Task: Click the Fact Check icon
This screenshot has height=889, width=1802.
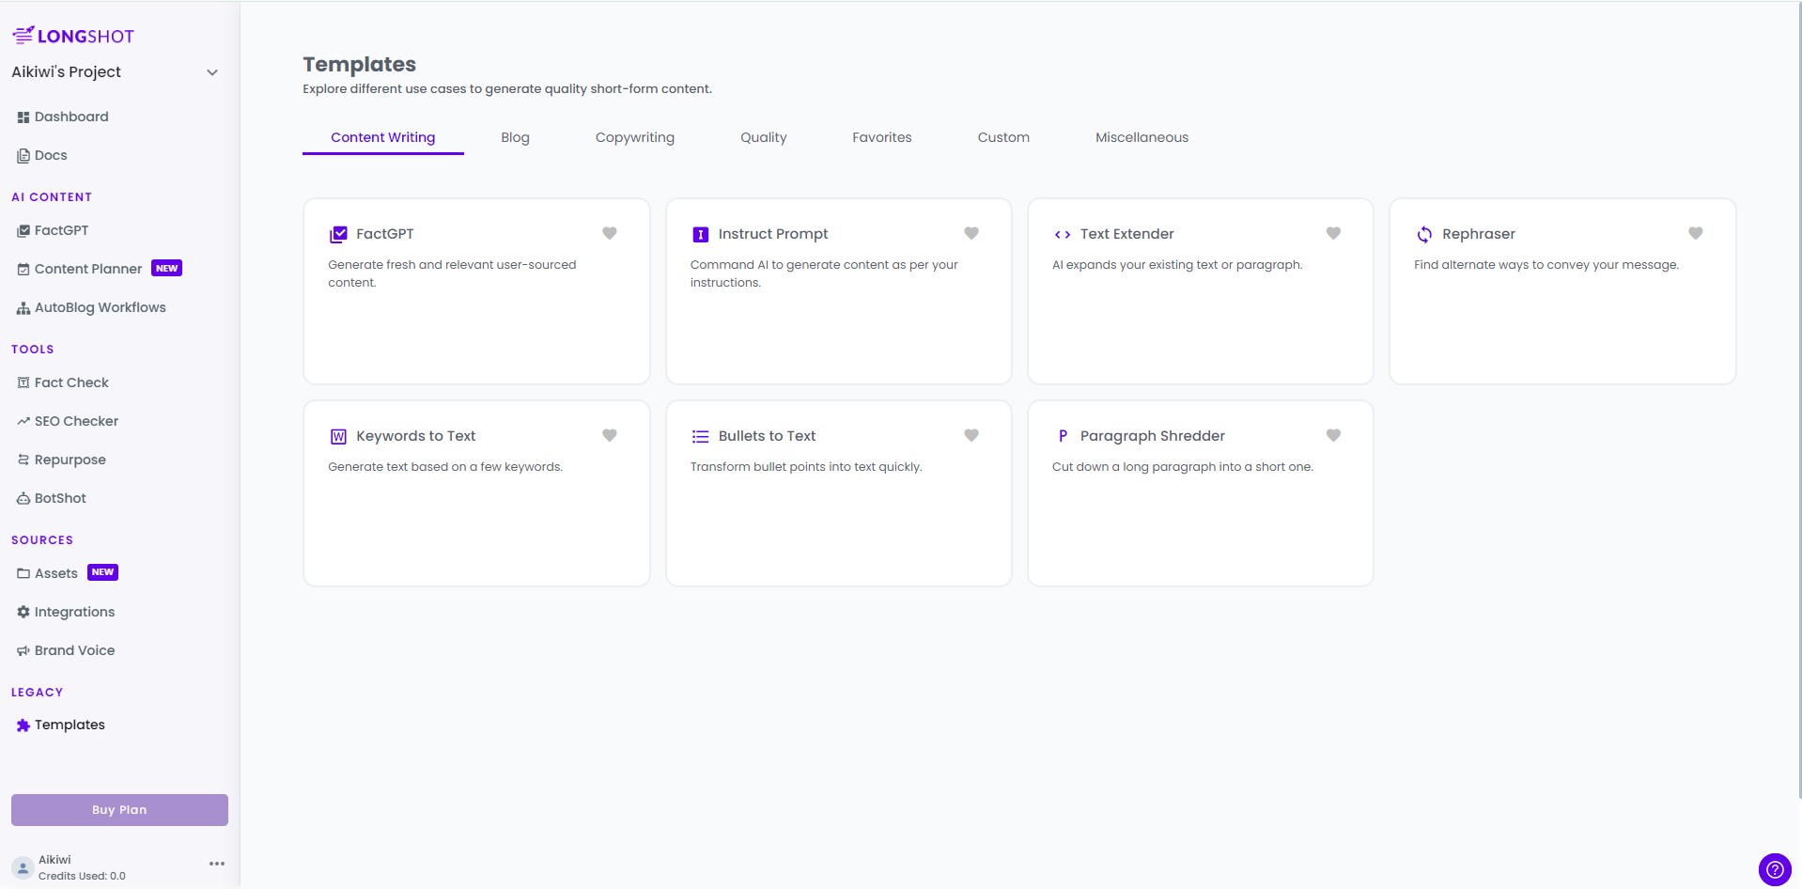Action: click(x=23, y=383)
